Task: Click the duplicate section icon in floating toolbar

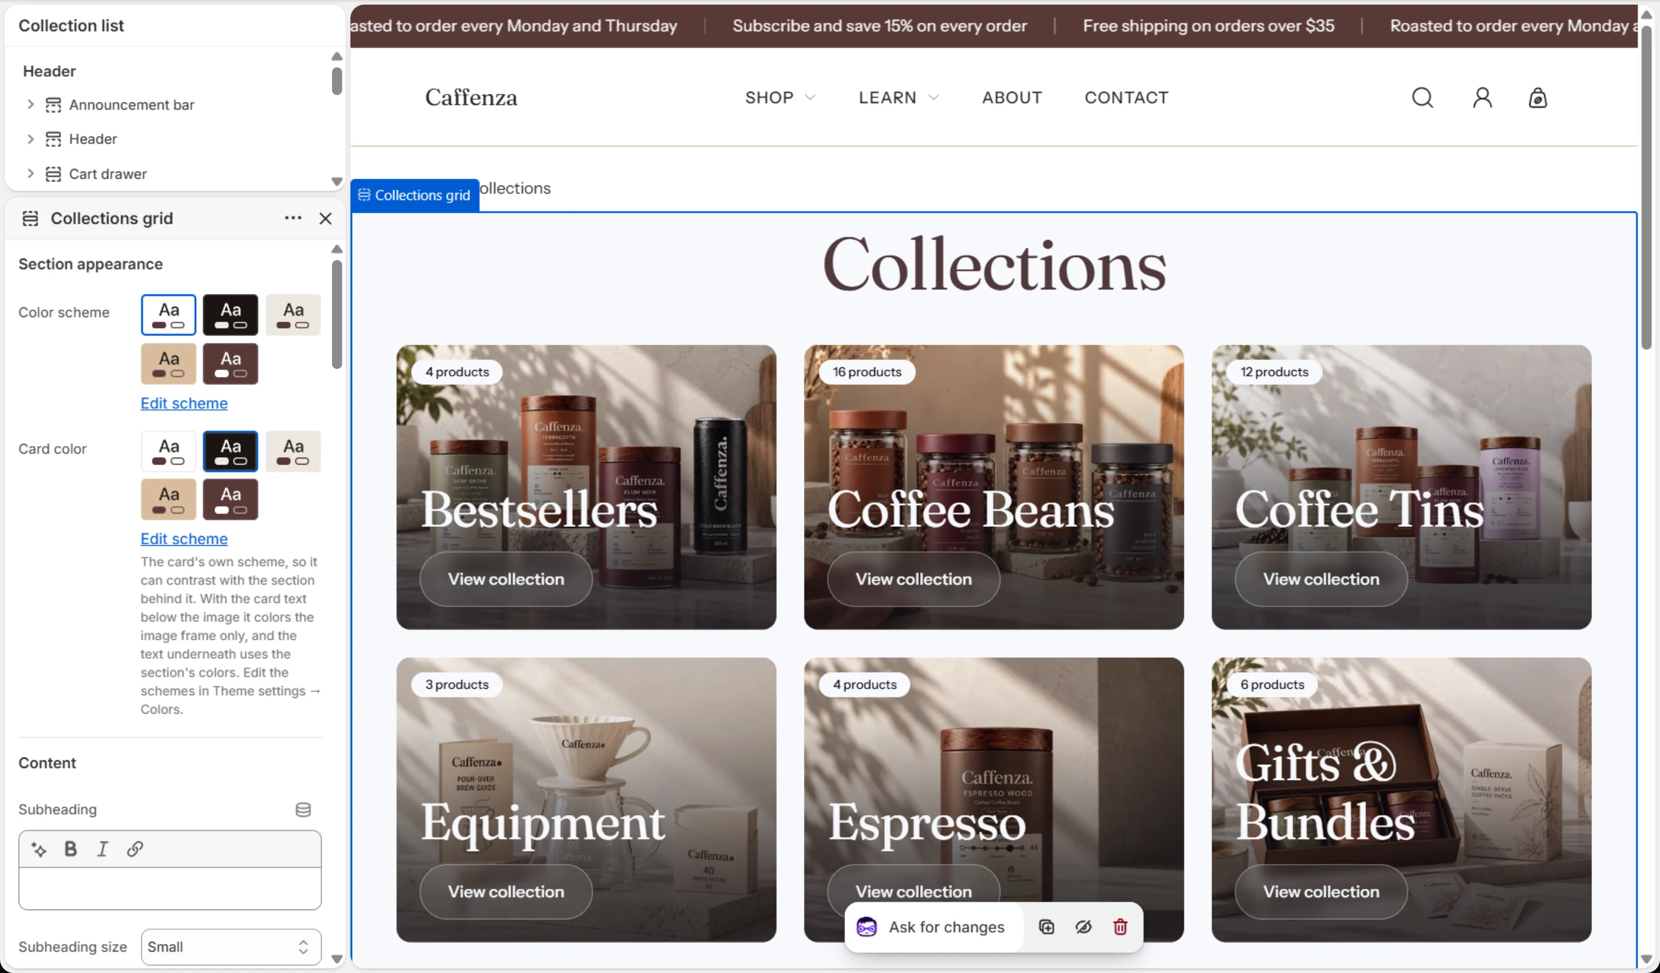Action: click(x=1046, y=927)
